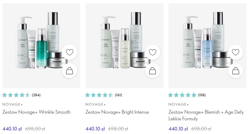
Task: Click NOVAGE+ brand label above Blemish set
Action: 179,104
